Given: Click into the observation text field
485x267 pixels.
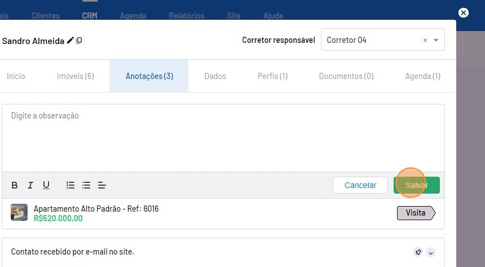Looking at the screenshot, I should pyautogui.click(x=223, y=138).
